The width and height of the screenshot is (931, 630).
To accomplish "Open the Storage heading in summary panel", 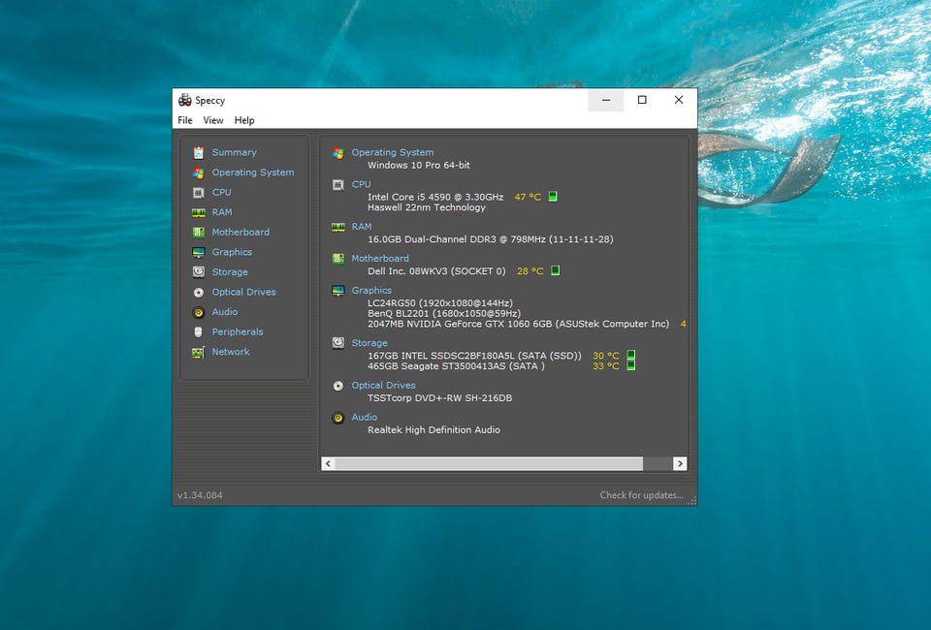I will [369, 343].
